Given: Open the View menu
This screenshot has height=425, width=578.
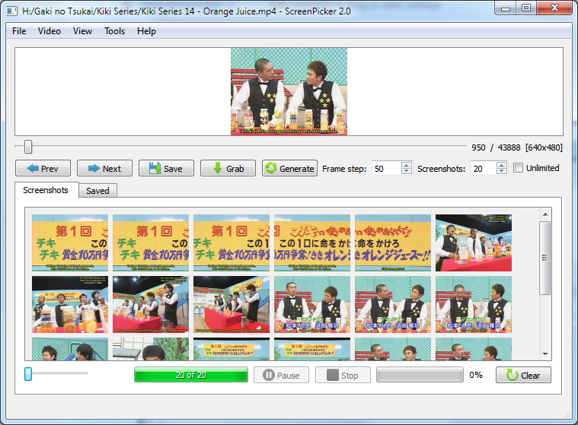Looking at the screenshot, I should (82, 31).
